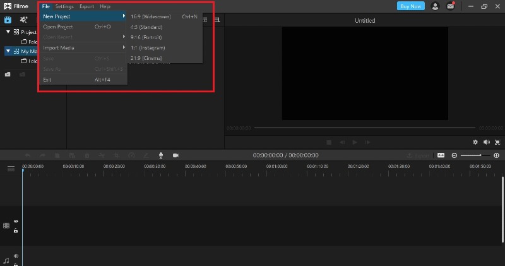Image resolution: width=505 pixels, height=266 pixels.
Task: Click the video track film icon
Action: [x=6, y=226]
